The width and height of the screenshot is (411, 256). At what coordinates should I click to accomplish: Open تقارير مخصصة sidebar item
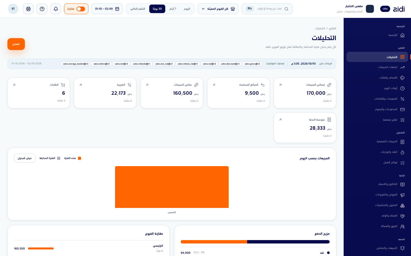pos(377,120)
